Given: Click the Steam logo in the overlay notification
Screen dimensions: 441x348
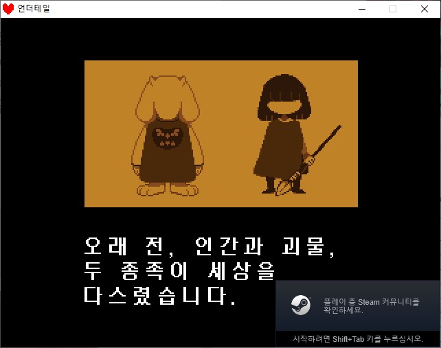Looking at the screenshot, I should point(300,305).
